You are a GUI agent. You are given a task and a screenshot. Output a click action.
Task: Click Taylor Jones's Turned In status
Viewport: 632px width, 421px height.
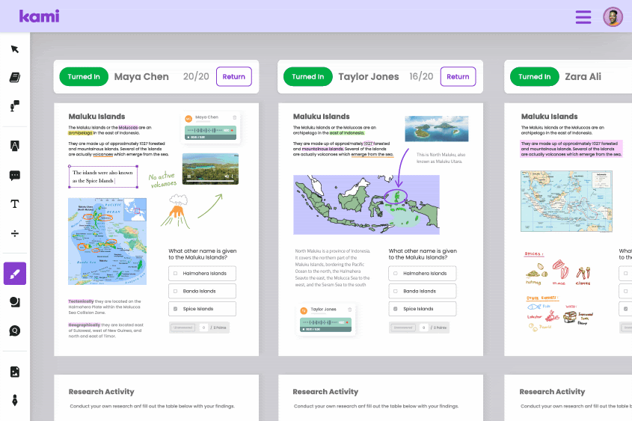point(308,76)
